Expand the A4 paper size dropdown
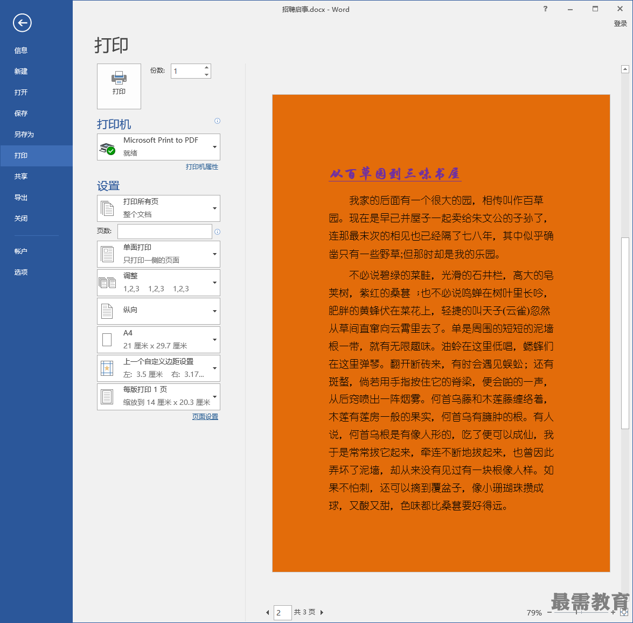Viewport: 633px width, 623px height. [158, 340]
